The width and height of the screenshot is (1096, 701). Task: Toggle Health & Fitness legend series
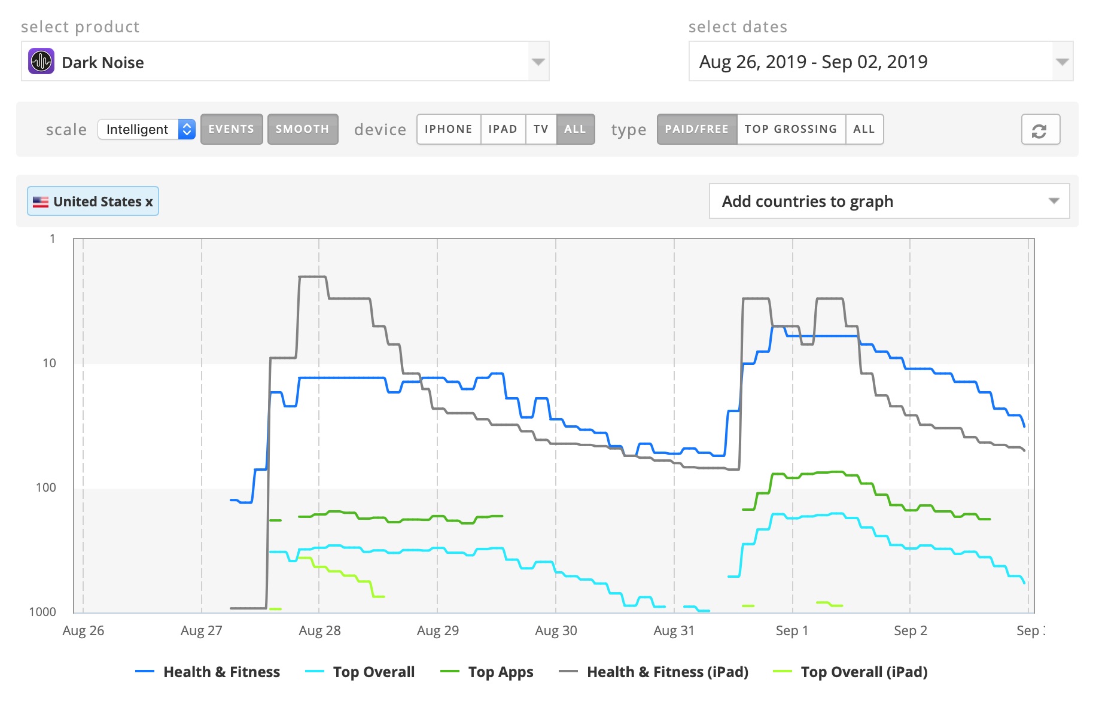coord(208,672)
